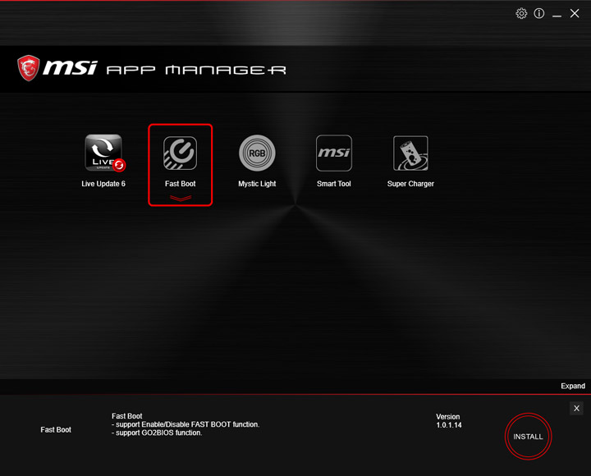
Task: Click "support GO2BIOS function" description line
Action: point(157,433)
